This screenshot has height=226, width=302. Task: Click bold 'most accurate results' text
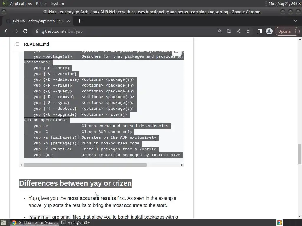(x=91, y=198)
